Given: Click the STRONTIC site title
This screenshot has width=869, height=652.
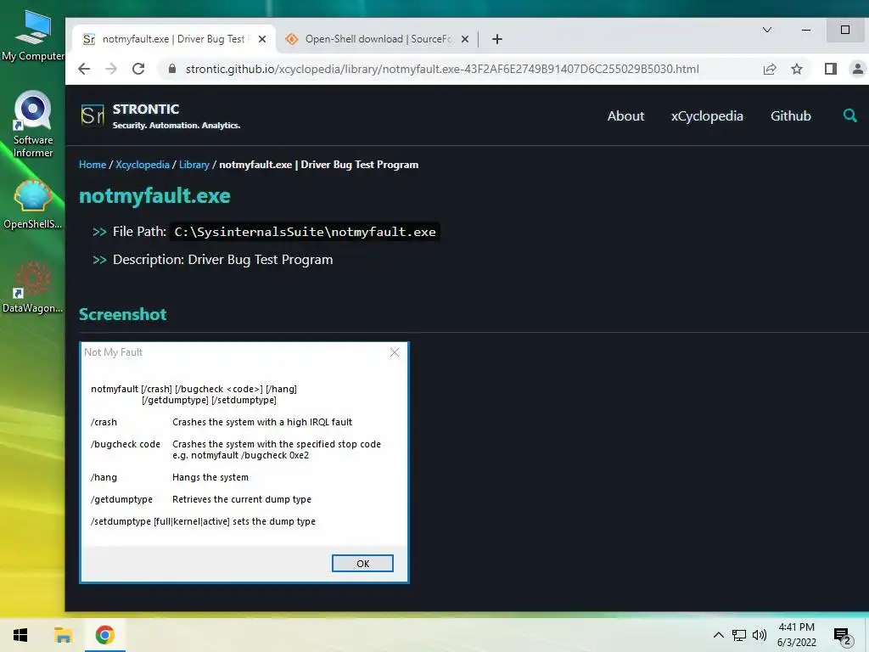Looking at the screenshot, I should [x=146, y=110].
